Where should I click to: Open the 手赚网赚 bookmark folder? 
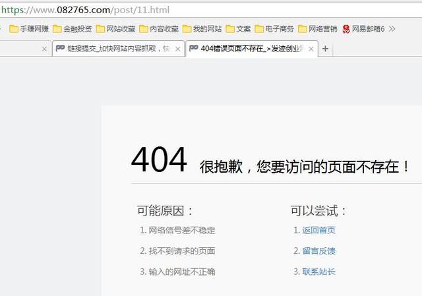tap(29, 29)
